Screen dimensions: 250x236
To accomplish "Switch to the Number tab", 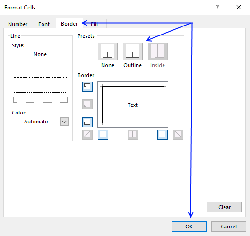I will (x=17, y=24).
